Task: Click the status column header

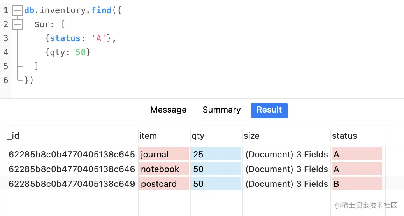Action: coord(344,136)
